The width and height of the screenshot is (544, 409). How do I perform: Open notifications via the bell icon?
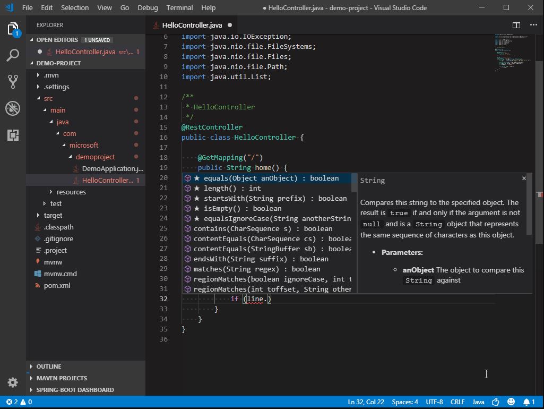coord(528,402)
